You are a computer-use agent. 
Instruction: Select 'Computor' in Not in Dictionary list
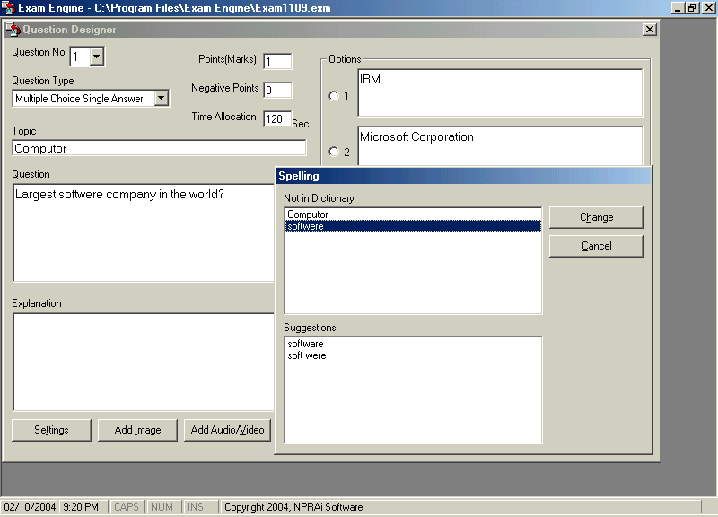tap(308, 215)
